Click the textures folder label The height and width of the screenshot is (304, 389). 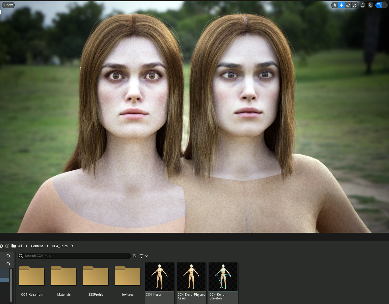pyautogui.click(x=128, y=295)
